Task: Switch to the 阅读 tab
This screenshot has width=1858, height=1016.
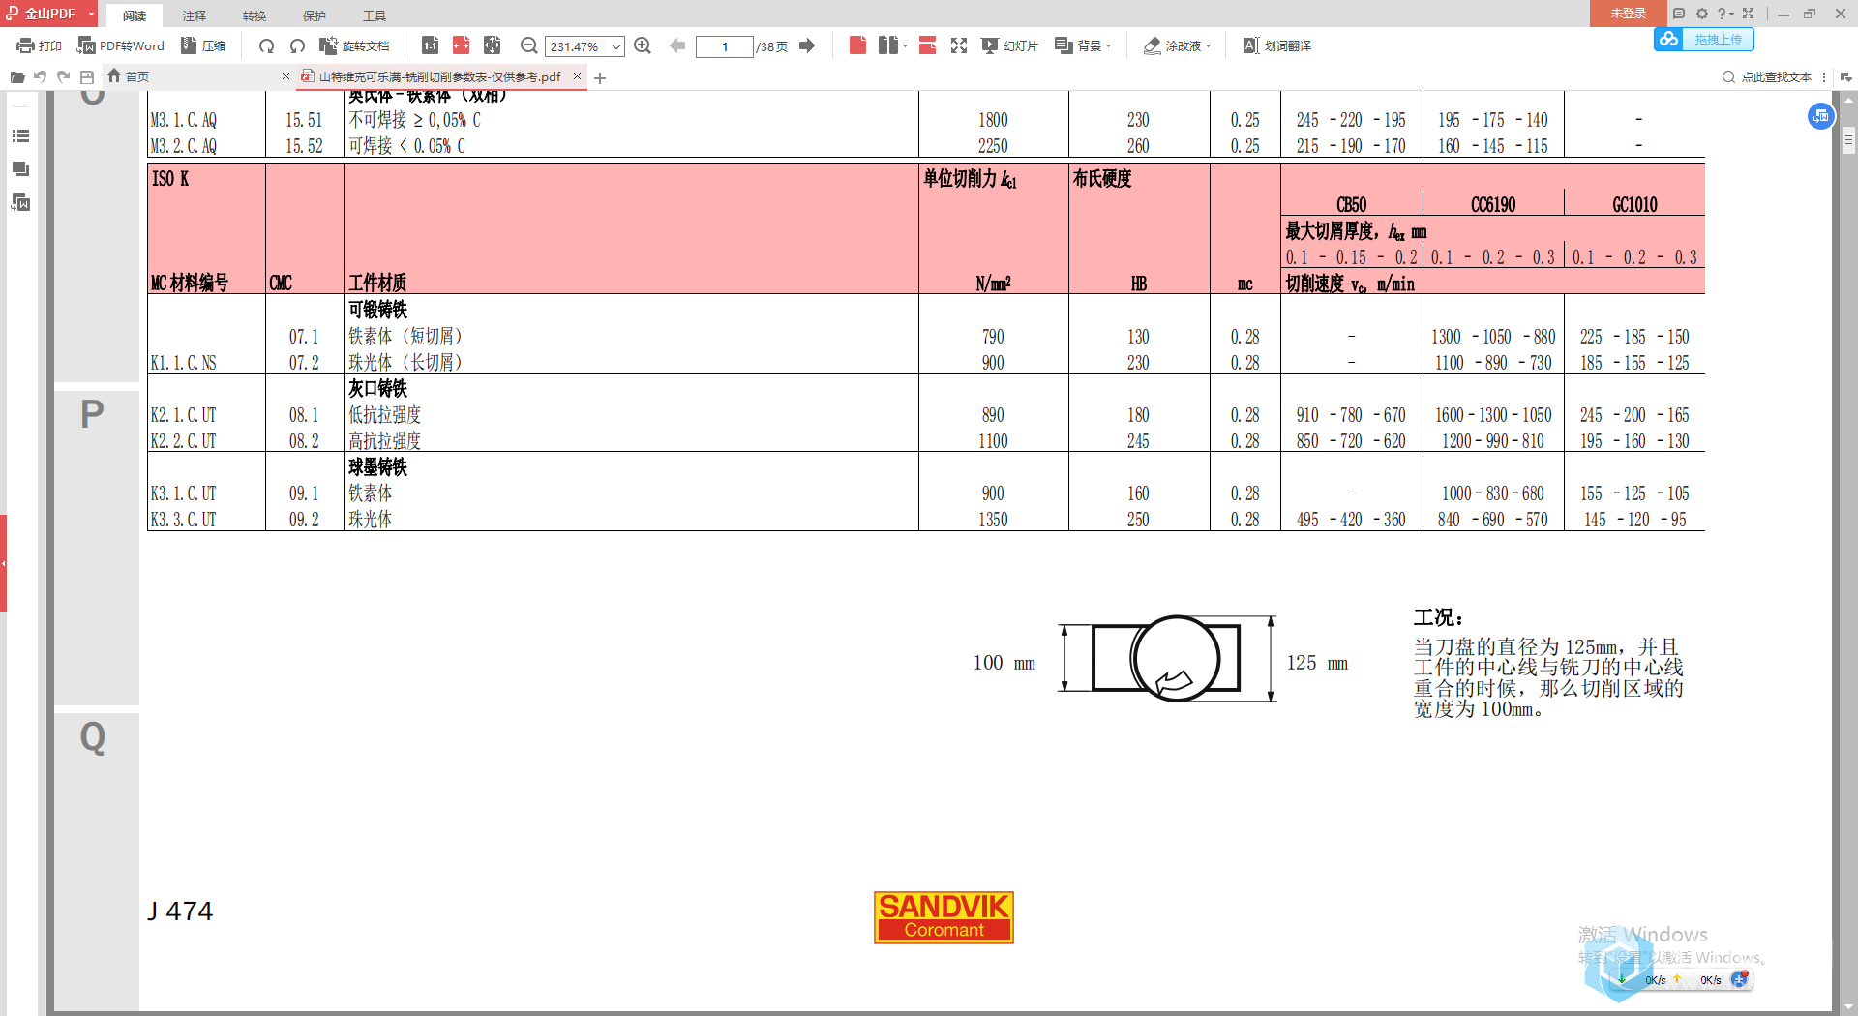Action: [135, 15]
